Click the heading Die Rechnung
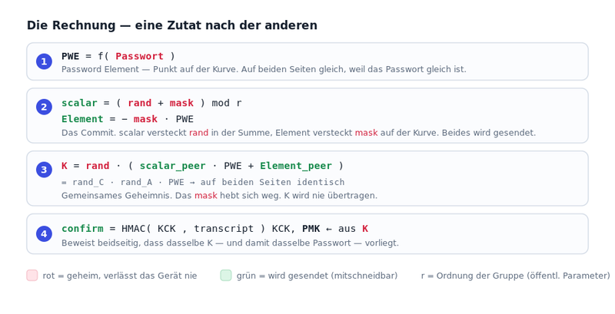 pyautogui.click(x=171, y=25)
